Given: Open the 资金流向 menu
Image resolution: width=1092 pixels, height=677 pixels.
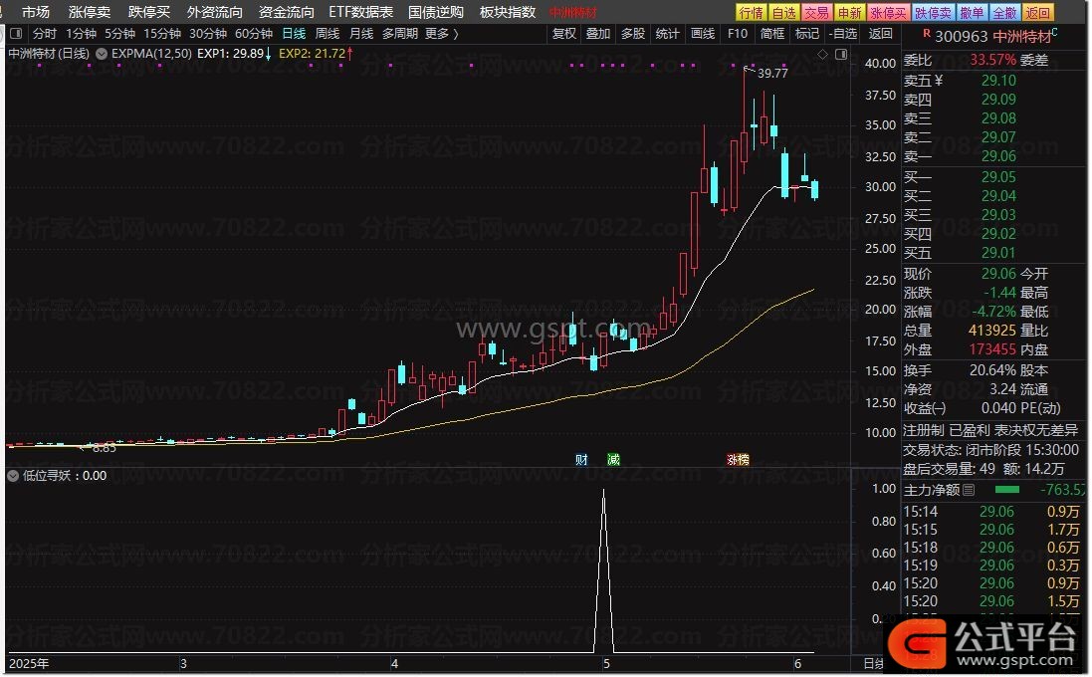Looking at the screenshot, I should click(x=287, y=13).
